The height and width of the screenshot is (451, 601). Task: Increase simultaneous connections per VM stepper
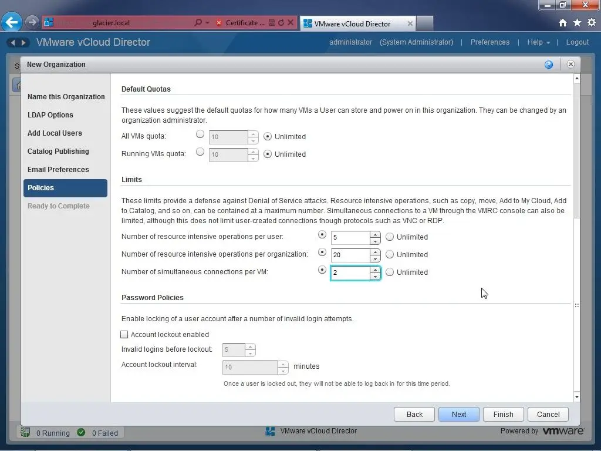375,270
